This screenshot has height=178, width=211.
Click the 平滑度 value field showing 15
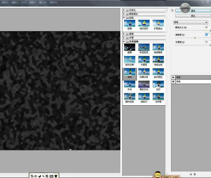click(207, 42)
